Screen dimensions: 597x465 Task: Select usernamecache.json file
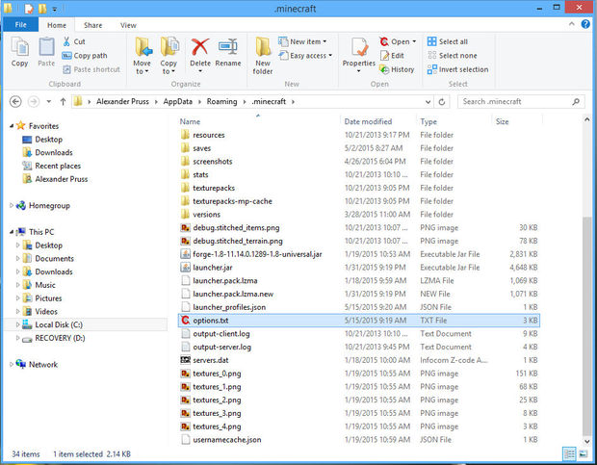(227, 440)
